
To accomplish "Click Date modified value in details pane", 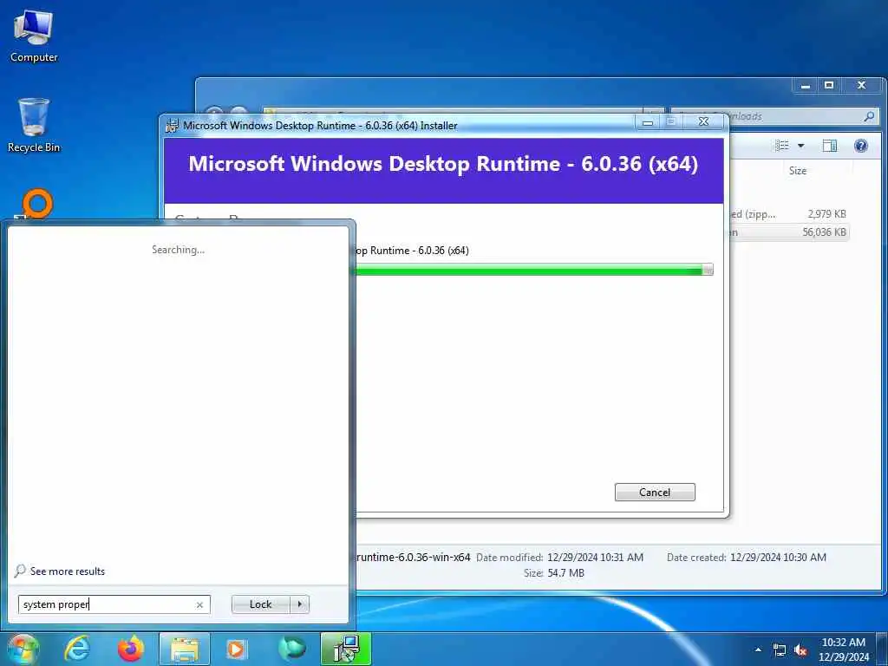I will coord(595,558).
